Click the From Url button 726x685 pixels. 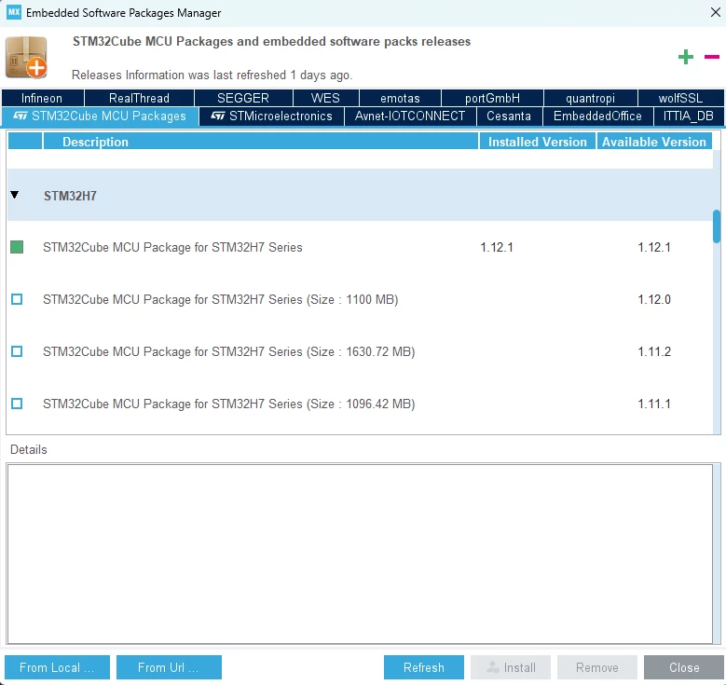coord(169,667)
